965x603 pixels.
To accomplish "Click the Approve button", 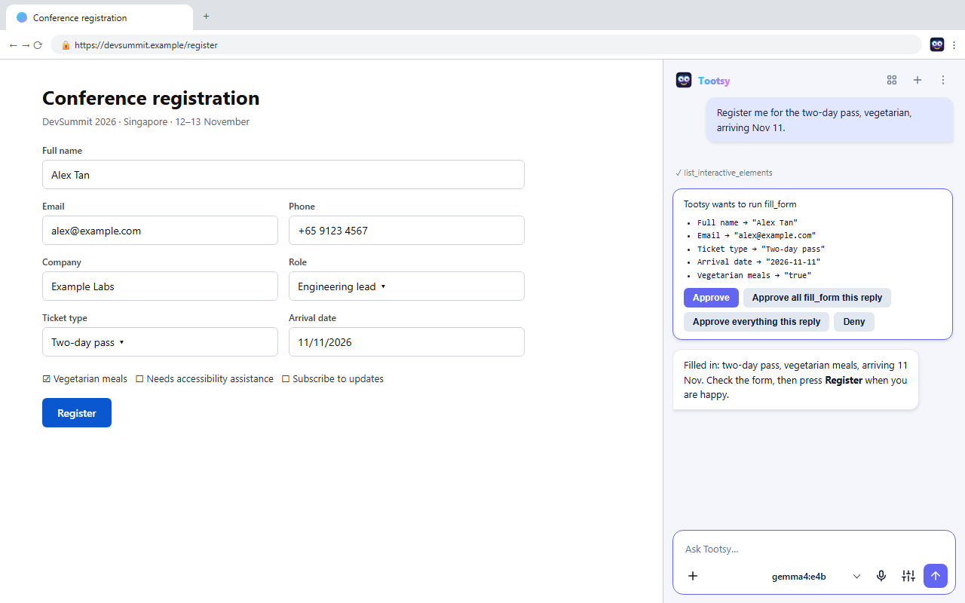I will point(711,298).
